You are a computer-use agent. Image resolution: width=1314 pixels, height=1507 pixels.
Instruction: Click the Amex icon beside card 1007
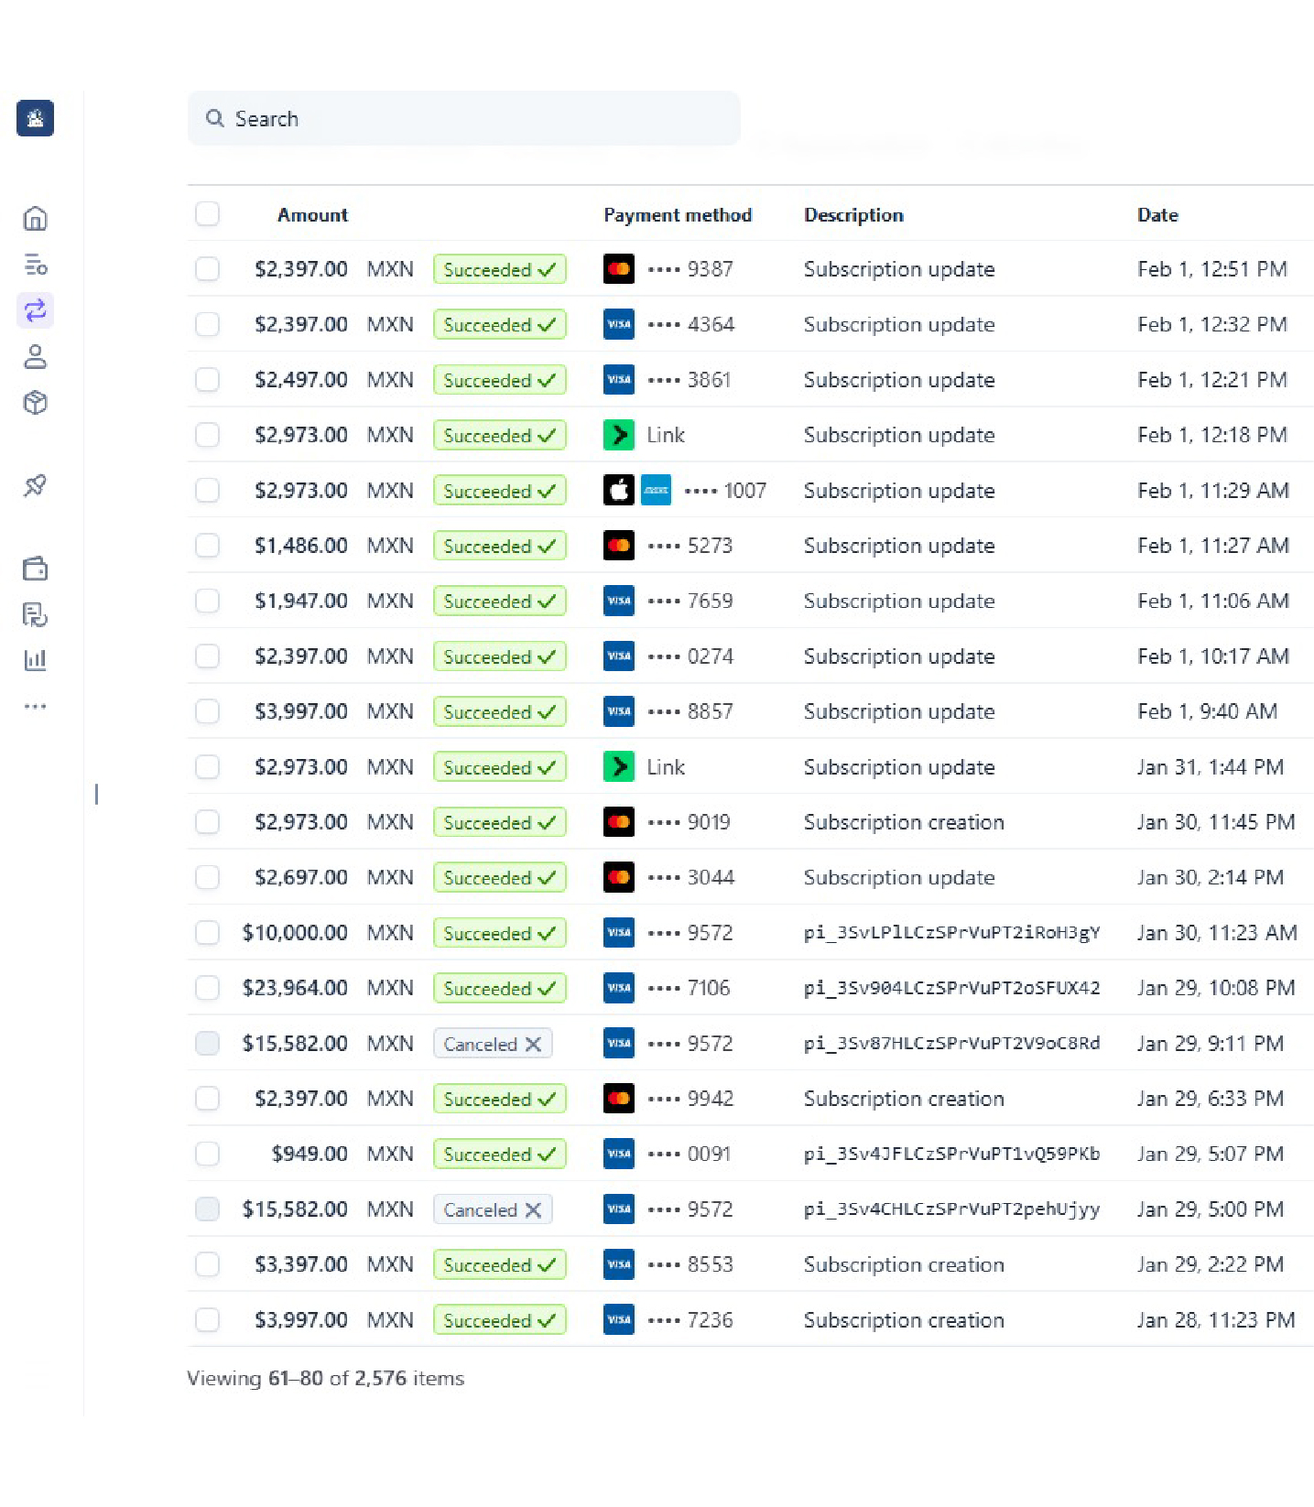[x=656, y=490]
